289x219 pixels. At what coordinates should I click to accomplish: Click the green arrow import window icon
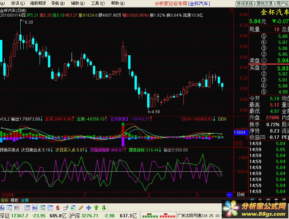point(73,208)
